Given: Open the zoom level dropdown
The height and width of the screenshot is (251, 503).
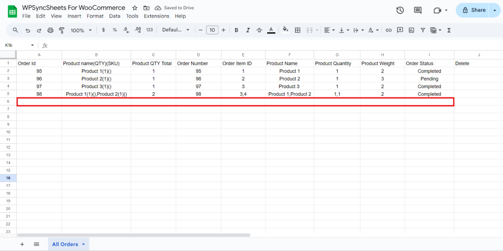Looking at the screenshot, I should pos(81,30).
